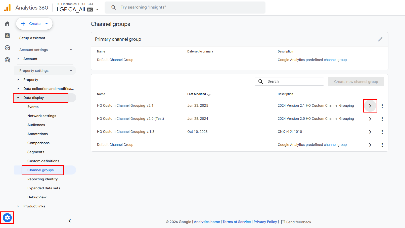
Task: Open more options for HQ Custom Channel Grouping_v2.1
Action: point(382,106)
